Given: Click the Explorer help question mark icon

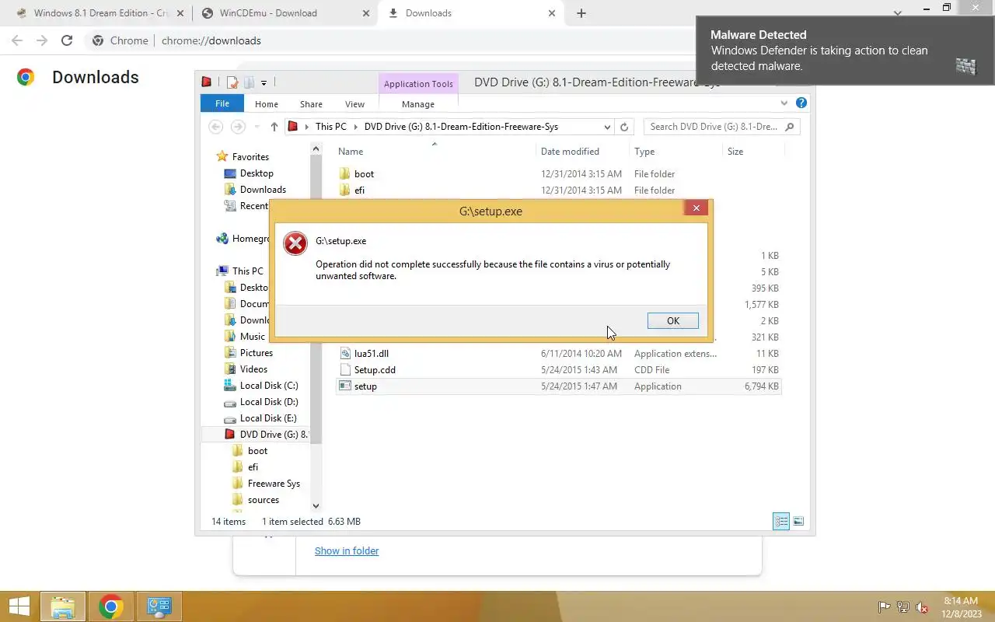Looking at the screenshot, I should 801,103.
